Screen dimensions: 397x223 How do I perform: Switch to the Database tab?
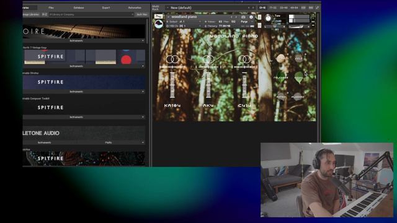[x=79, y=7]
